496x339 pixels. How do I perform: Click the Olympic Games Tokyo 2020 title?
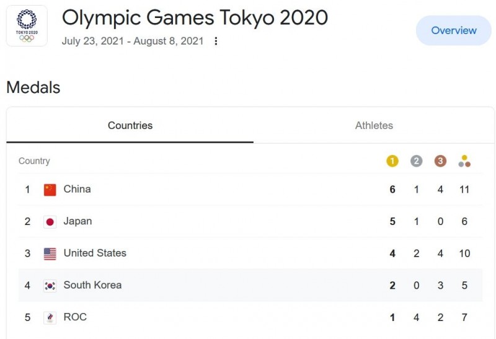[195, 18]
